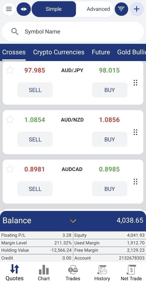Open the AUD/NZD dots options menu
Screen dimensions: 146x284
click(135, 132)
